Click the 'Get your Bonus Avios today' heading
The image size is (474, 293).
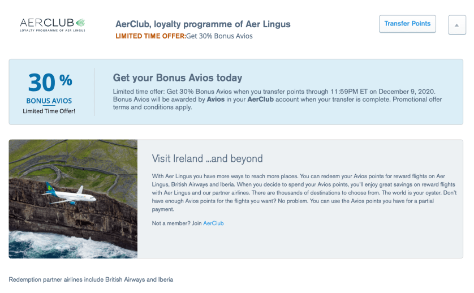tap(178, 78)
